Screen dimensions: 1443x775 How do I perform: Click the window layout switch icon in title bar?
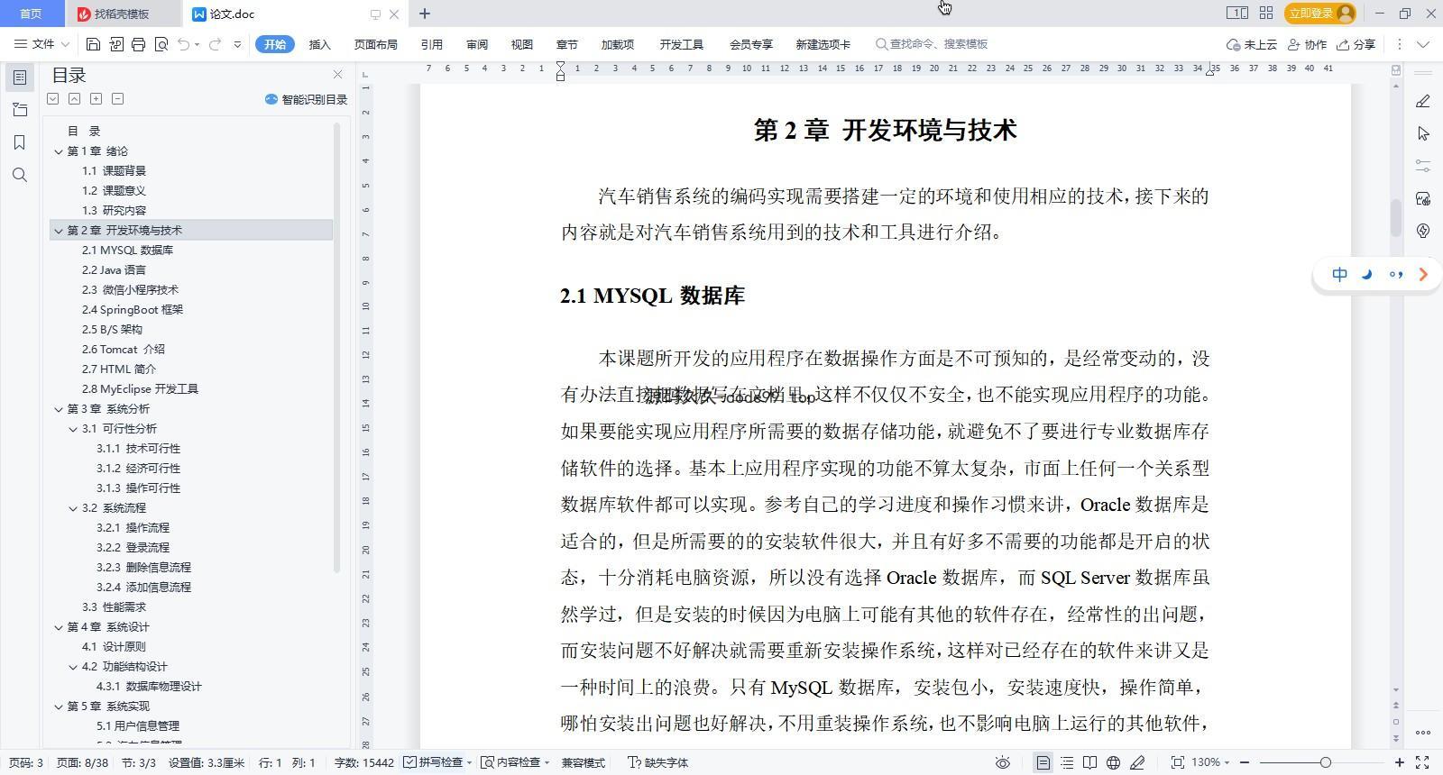1236,13
